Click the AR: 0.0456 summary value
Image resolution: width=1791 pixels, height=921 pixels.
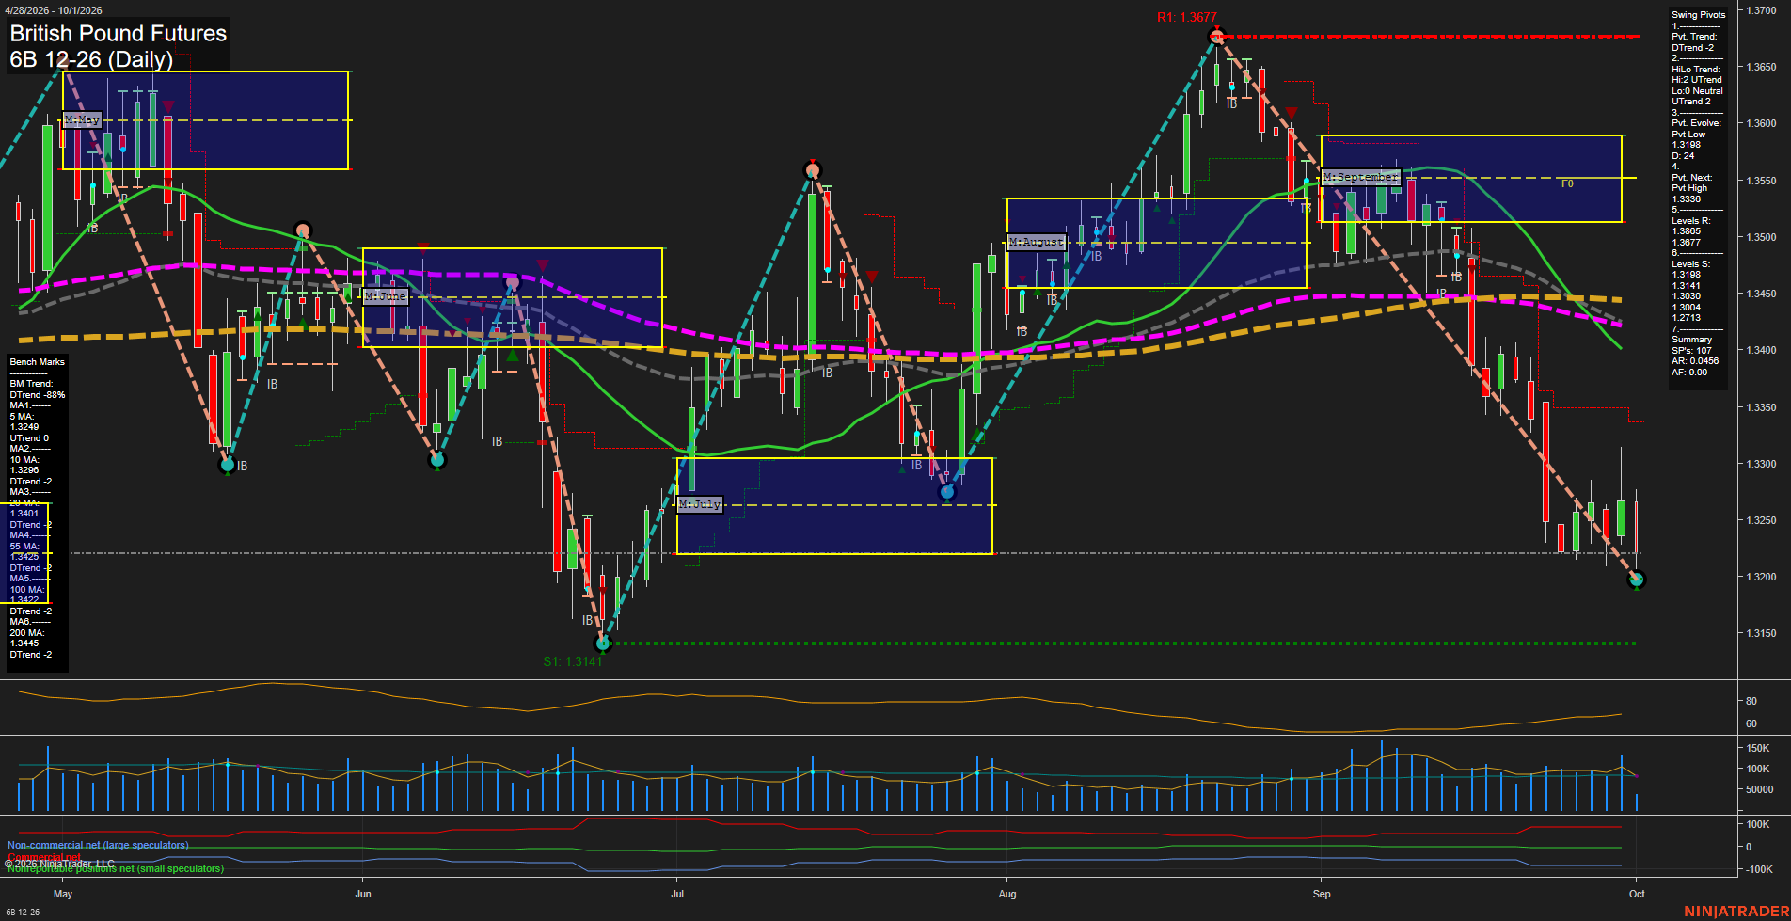[1695, 361]
